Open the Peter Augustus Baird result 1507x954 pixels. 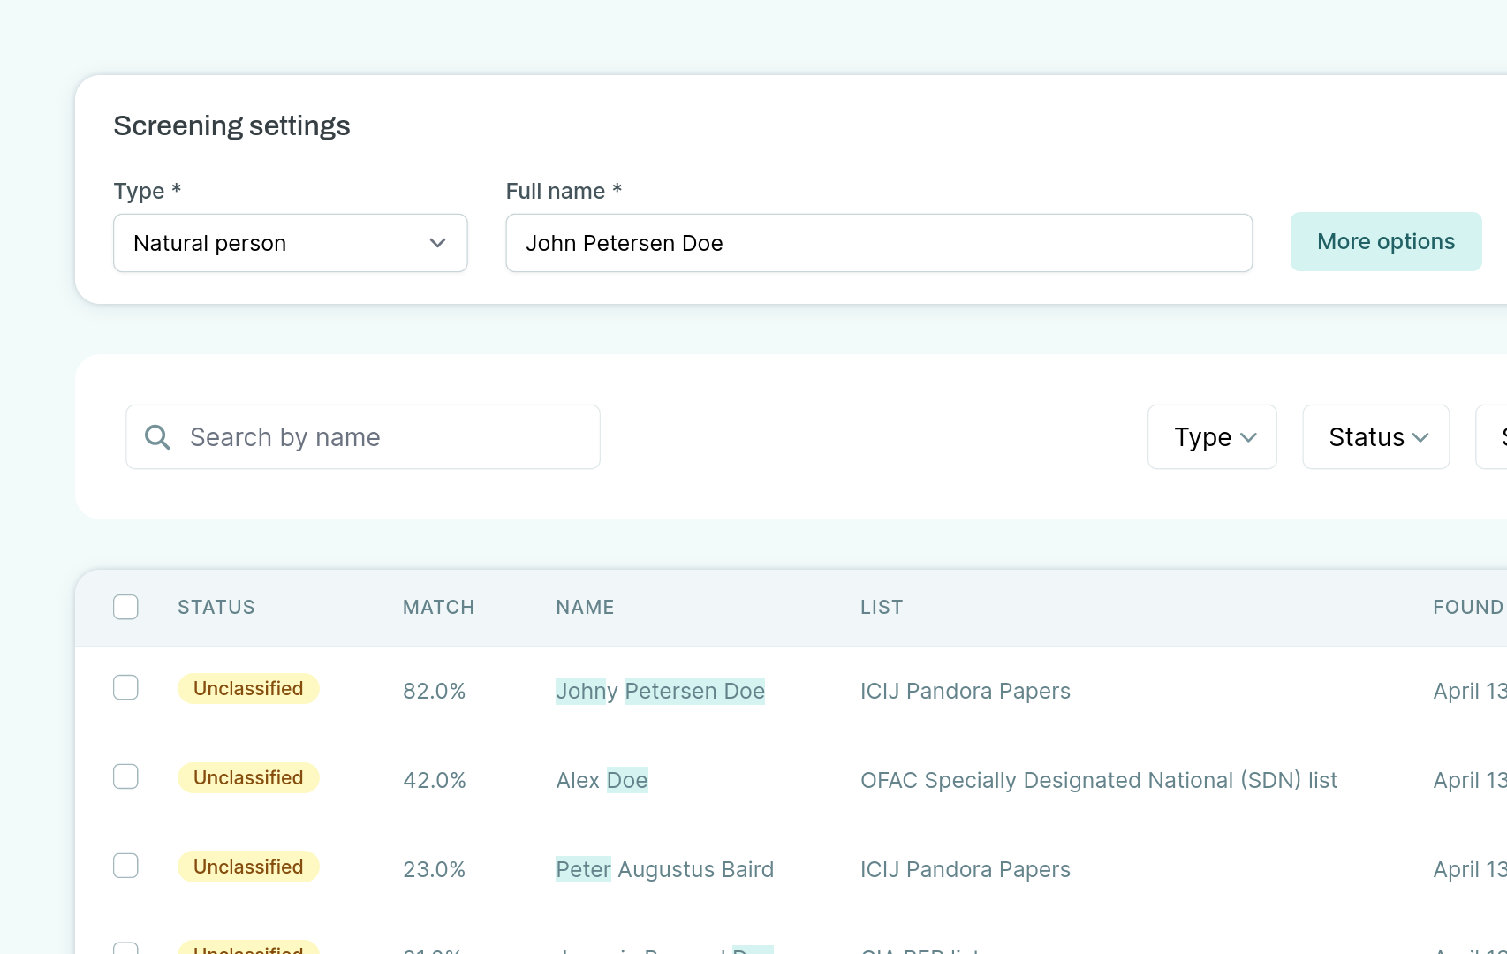coord(664,869)
